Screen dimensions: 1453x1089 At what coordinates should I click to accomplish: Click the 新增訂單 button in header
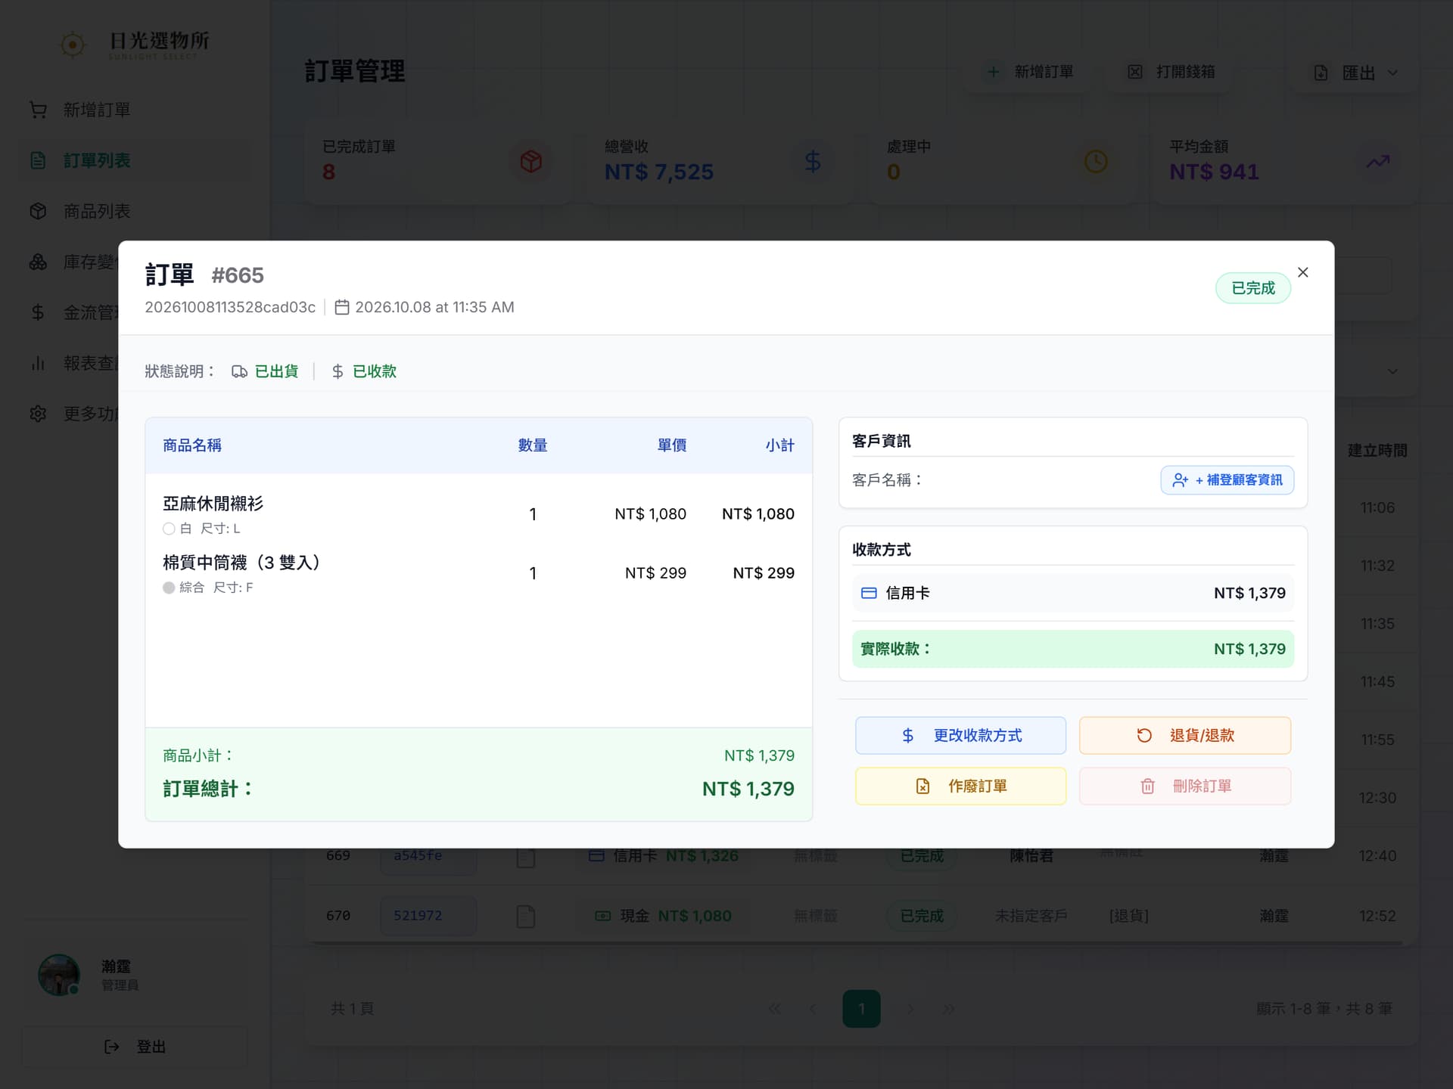coord(1029,72)
